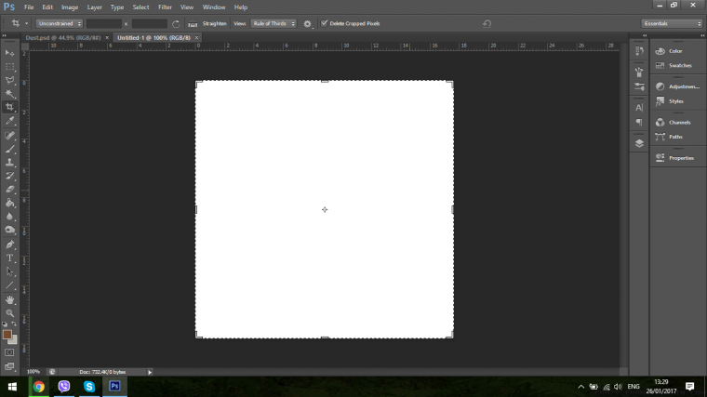
Task: Select the Paint Bucket tool
Action: coord(9,203)
